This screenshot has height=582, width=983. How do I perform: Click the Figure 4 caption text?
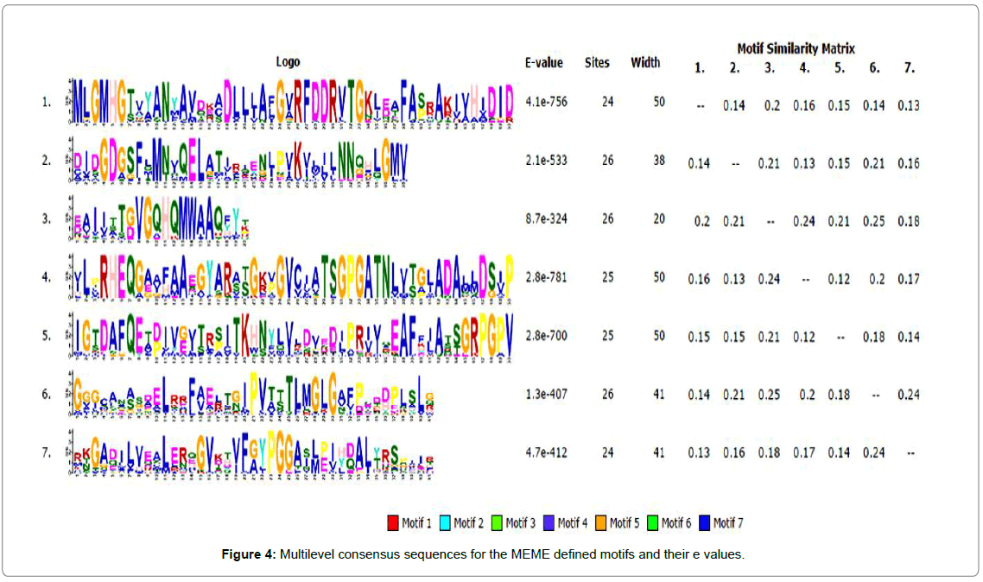[491, 554]
